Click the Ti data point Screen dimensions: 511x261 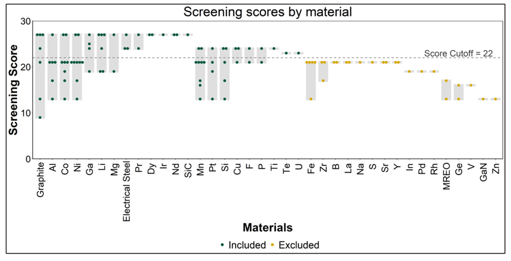point(274,48)
